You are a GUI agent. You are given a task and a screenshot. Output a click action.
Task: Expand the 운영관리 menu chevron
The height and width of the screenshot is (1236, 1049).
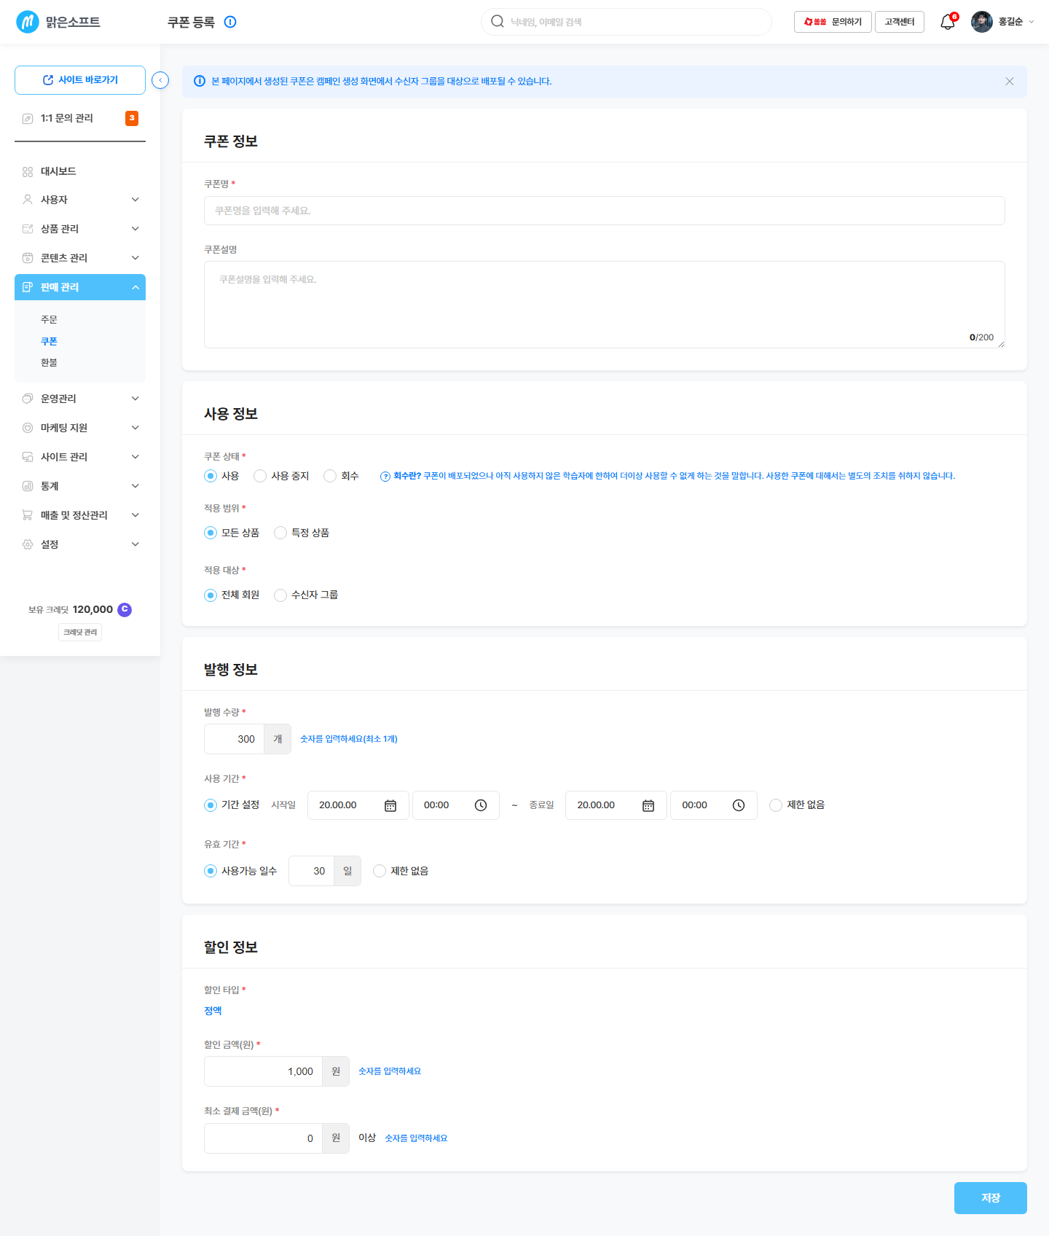click(135, 399)
